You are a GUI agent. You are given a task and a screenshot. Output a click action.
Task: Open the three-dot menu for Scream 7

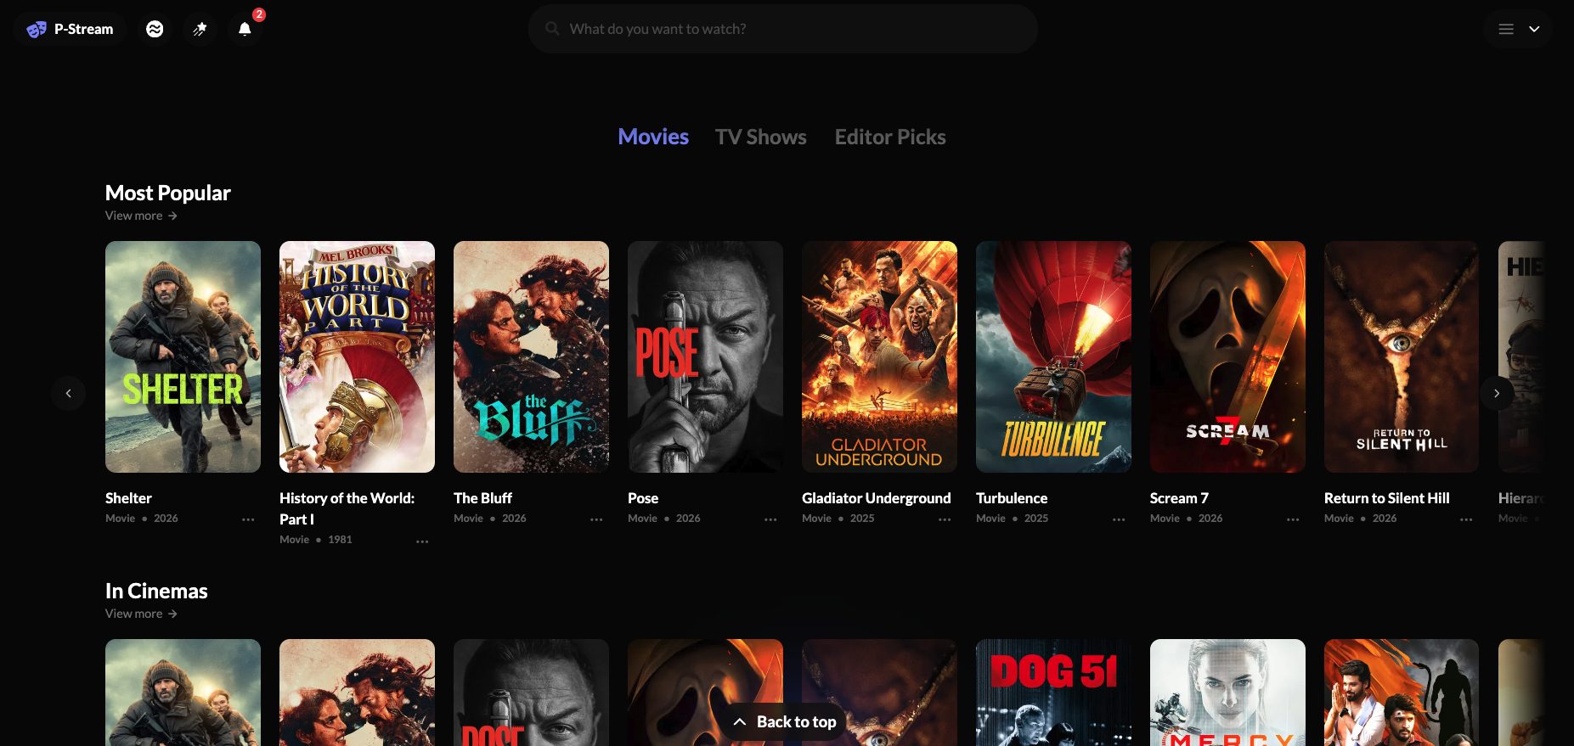(1293, 519)
